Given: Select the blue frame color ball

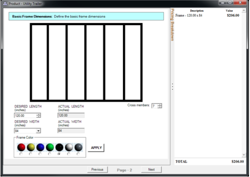Looking at the screenshot, I should 40,147.
